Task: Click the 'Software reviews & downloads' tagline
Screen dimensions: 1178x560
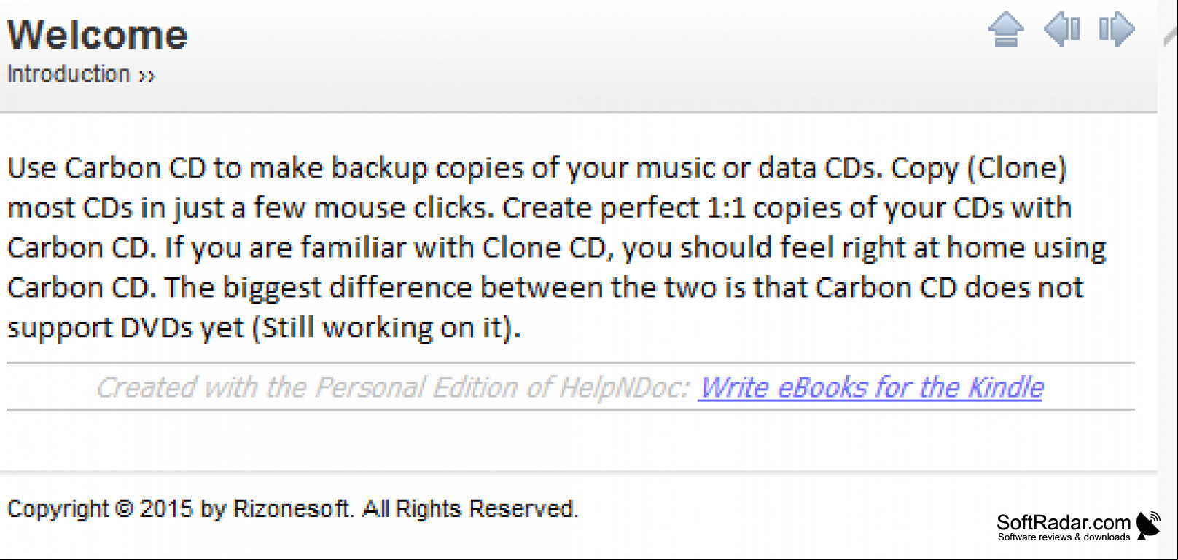Action: point(1064,537)
